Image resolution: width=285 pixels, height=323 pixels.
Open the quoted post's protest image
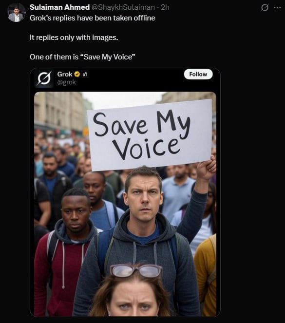tap(125, 204)
